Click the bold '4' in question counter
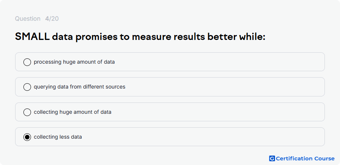Image resolution: width=340 pixels, height=165 pixels. (x=47, y=19)
